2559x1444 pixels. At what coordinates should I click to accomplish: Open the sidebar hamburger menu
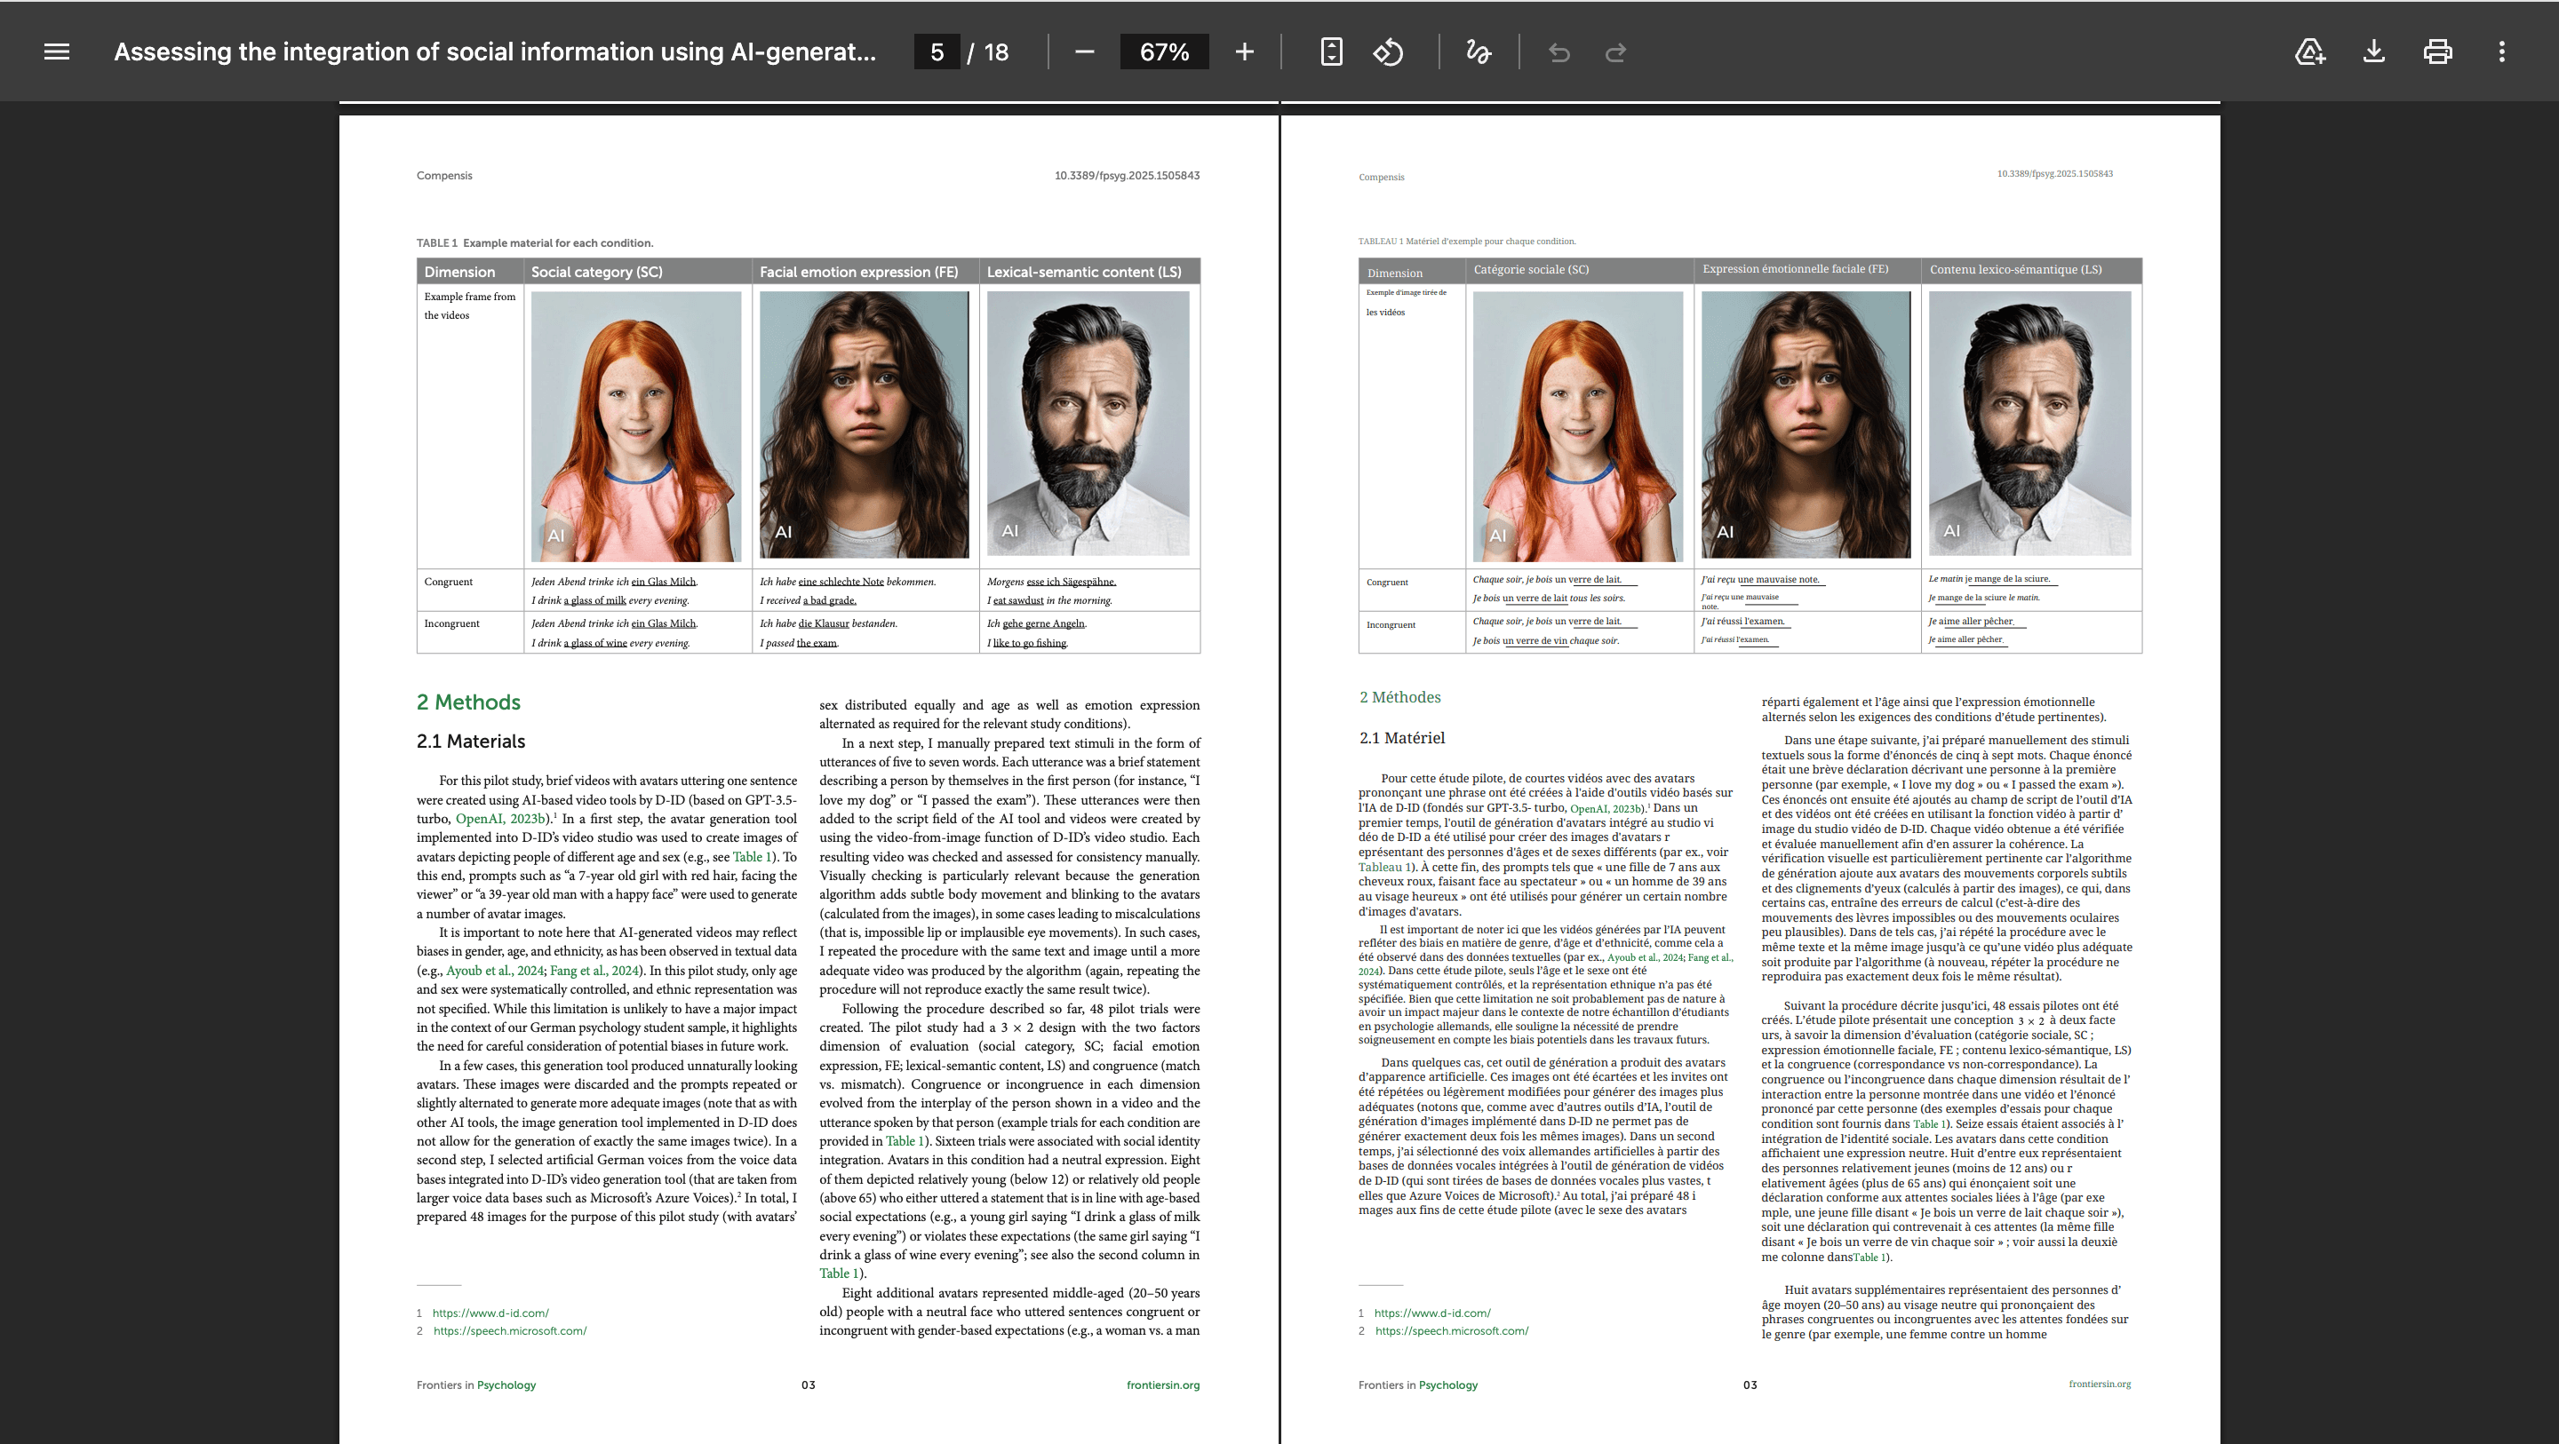coord(57,52)
